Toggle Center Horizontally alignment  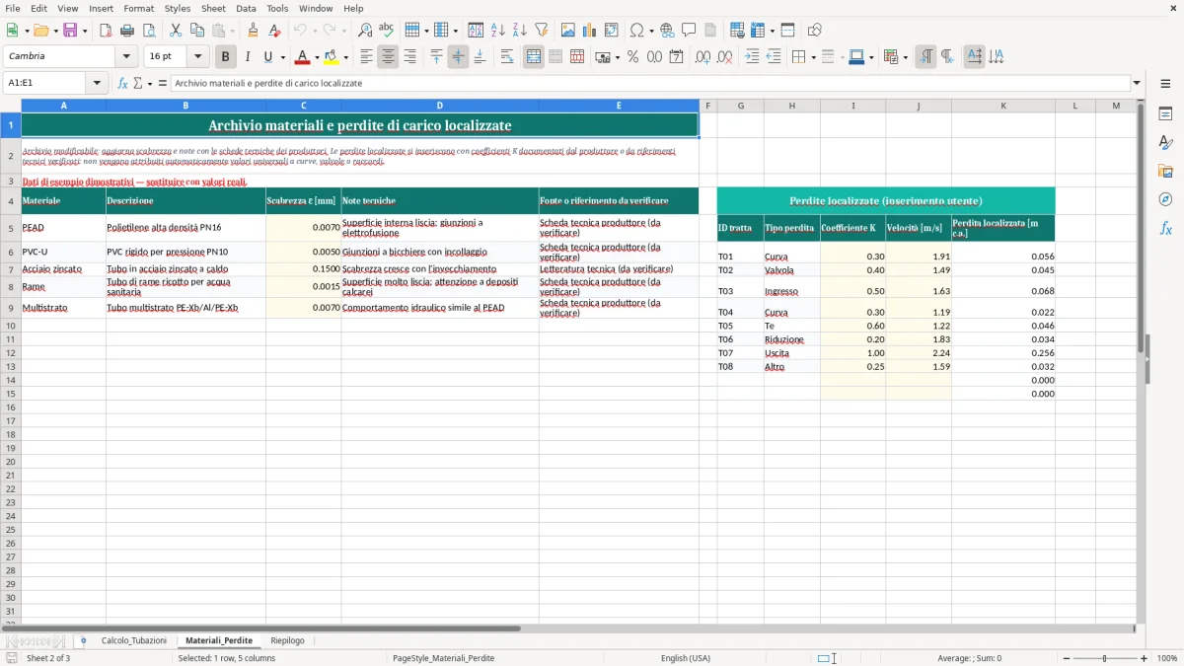(388, 57)
